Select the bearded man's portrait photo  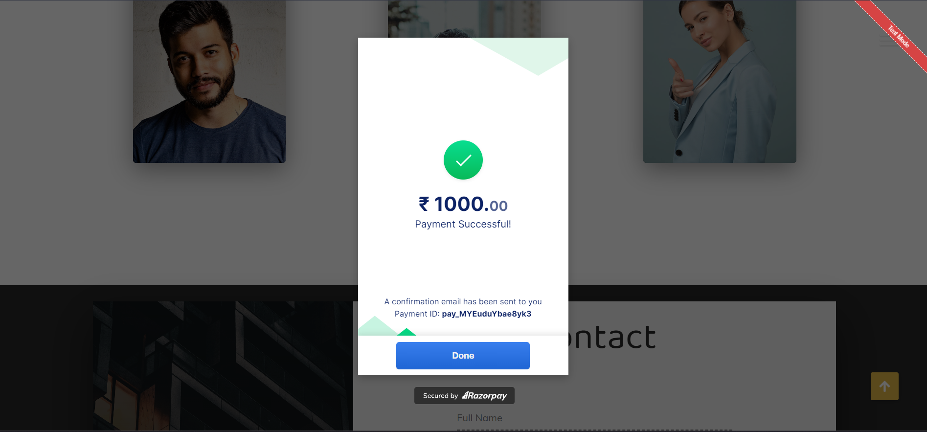click(x=209, y=81)
